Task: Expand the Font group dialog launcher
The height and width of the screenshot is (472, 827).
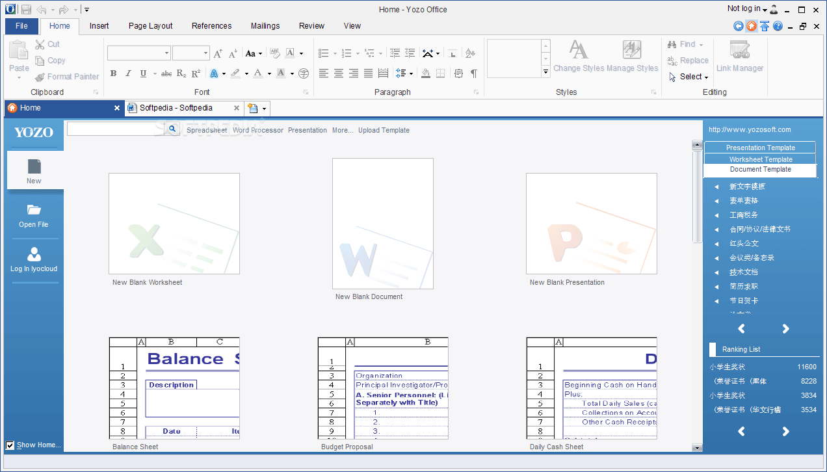Action: pyautogui.click(x=306, y=92)
